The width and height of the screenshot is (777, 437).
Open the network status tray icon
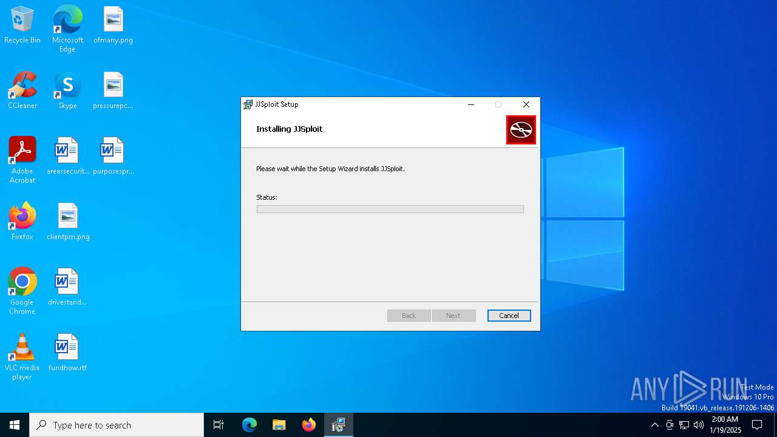tap(684, 425)
